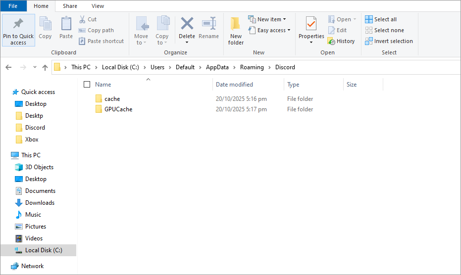Select Local Disk (C:) in sidebar
Viewport: 461px width, 275px height.
[38, 250]
